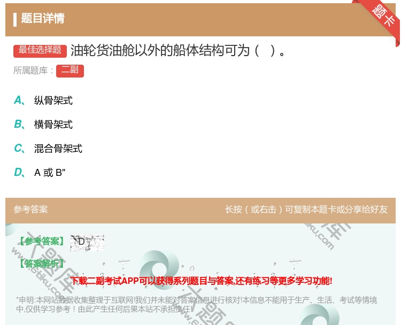401x325 pixels.
Task: Click the 所属题库 label
Action: (33, 71)
